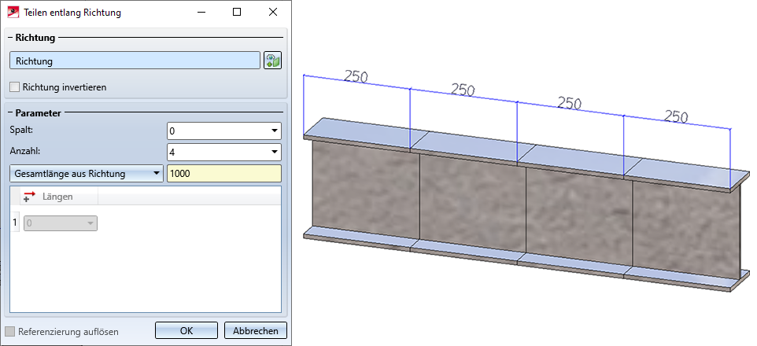Screen dimensions: 757x346
Task: Click the Richtung selection field
Action: 135,61
